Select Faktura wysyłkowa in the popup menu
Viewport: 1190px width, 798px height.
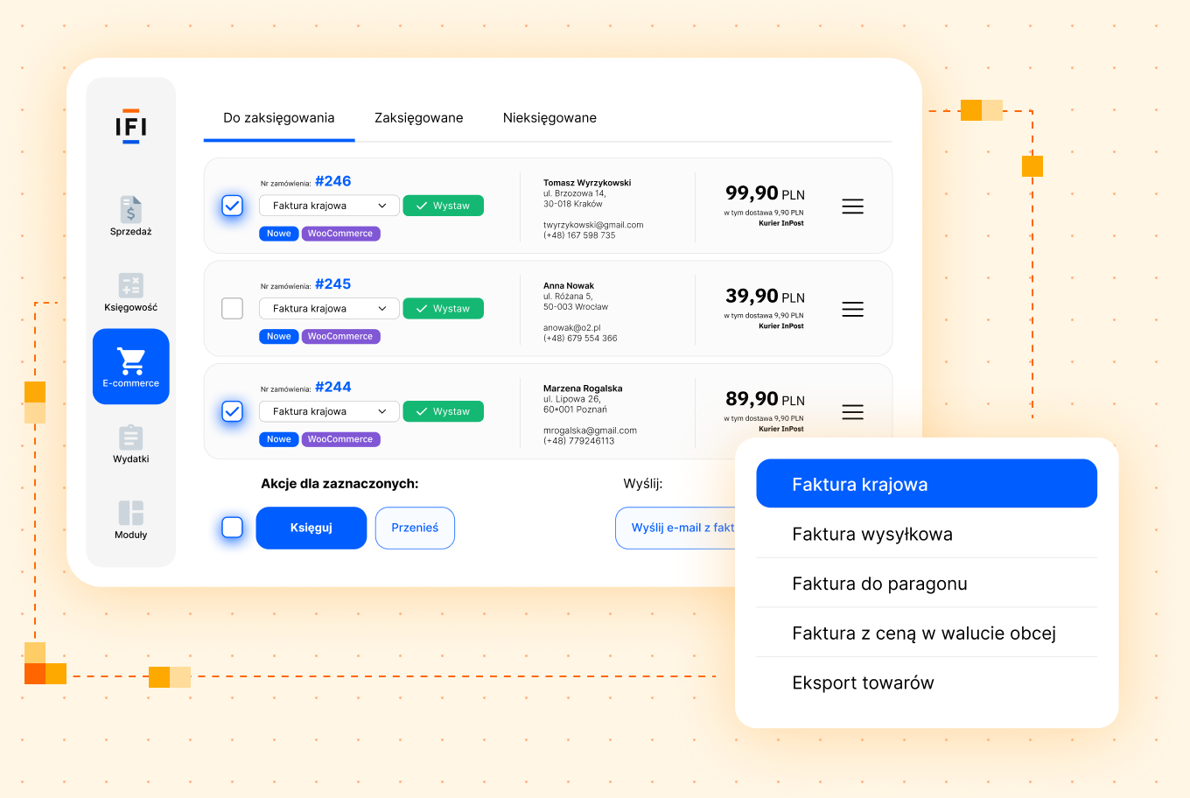tap(927, 534)
